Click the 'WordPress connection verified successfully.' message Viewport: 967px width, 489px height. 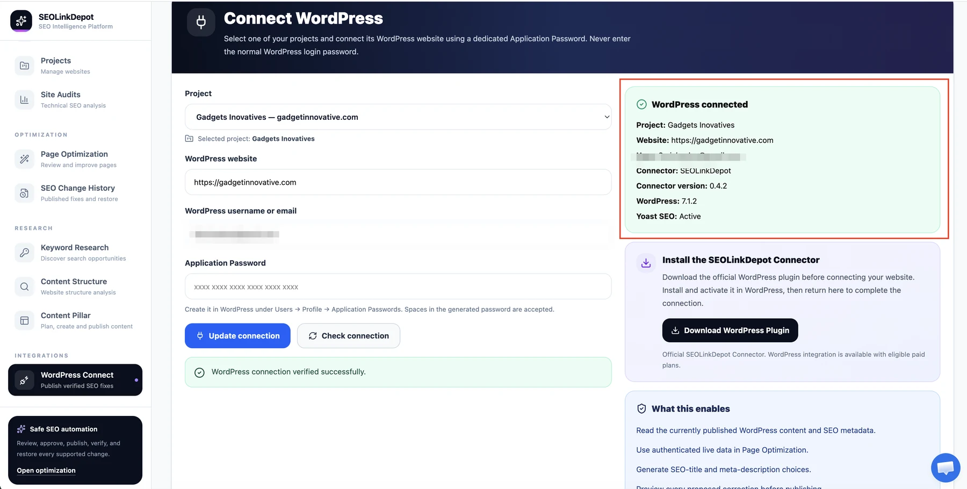coord(288,372)
